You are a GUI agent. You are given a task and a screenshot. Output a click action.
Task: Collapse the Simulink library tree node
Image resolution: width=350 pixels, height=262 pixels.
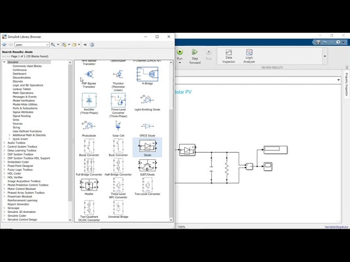click(x=4, y=62)
